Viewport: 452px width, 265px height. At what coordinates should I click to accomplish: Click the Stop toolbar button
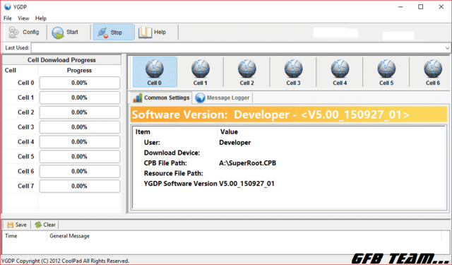[113, 32]
